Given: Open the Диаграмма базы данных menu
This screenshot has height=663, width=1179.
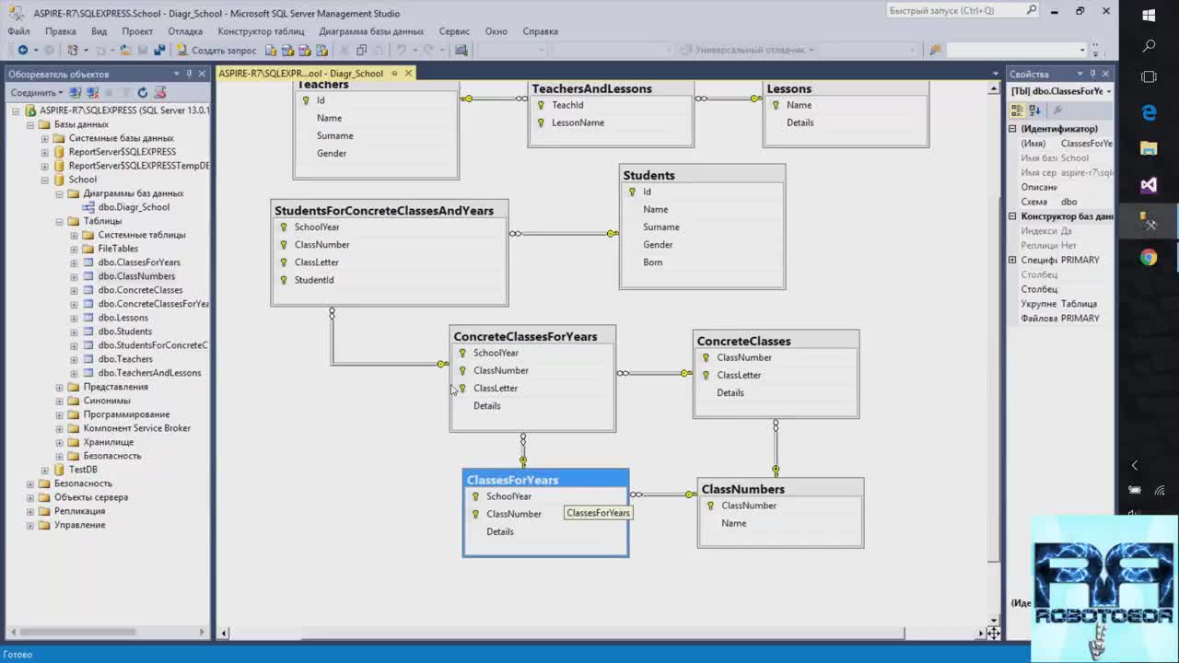Looking at the screenshot, I should [371, 31].
